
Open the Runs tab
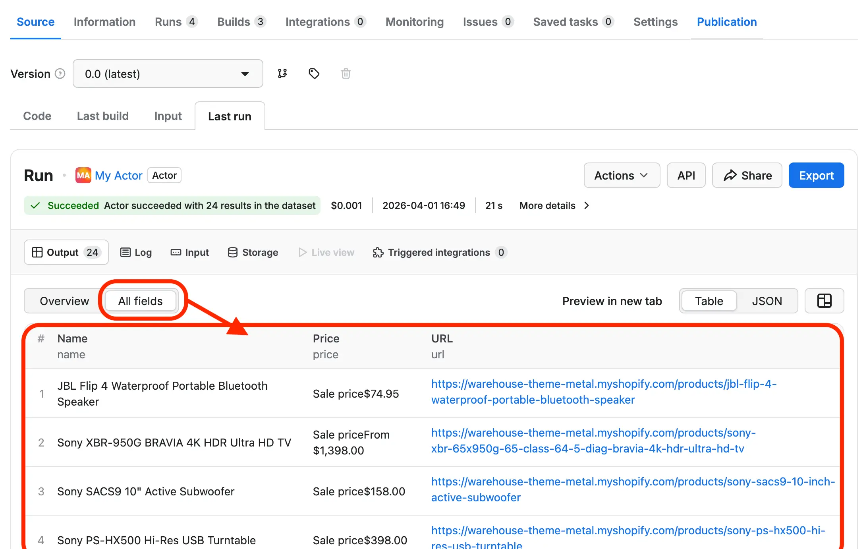point(176,22)
